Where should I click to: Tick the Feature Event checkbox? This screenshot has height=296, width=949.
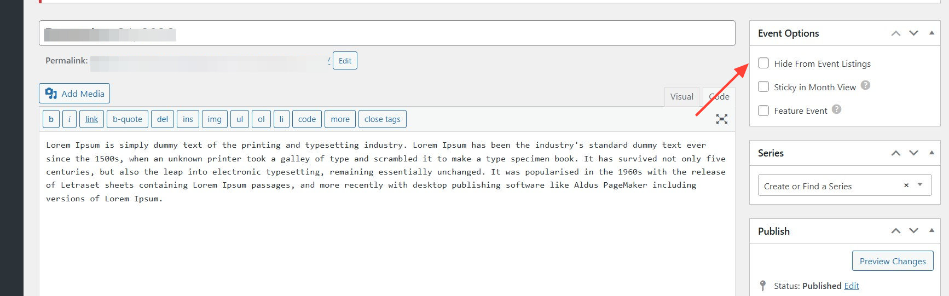click(763, 111)
